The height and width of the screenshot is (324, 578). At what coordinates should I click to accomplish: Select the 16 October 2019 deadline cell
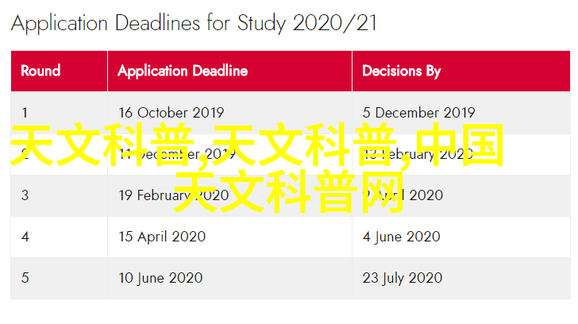point(229,113)
